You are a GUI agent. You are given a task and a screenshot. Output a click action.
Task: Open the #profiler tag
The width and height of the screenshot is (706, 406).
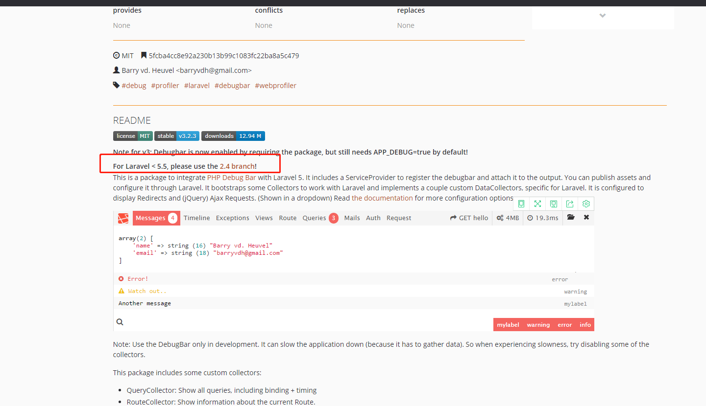point(165,86)
